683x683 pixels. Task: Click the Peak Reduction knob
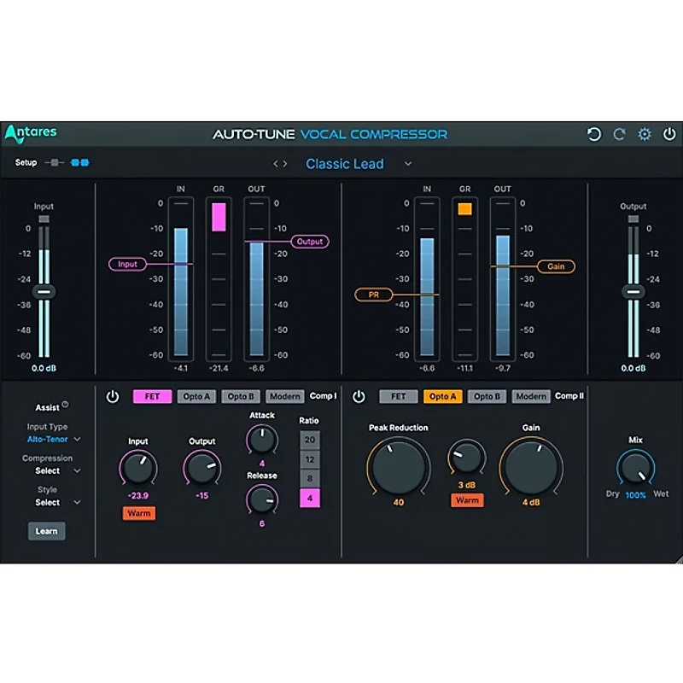click(x=399, y=467)
